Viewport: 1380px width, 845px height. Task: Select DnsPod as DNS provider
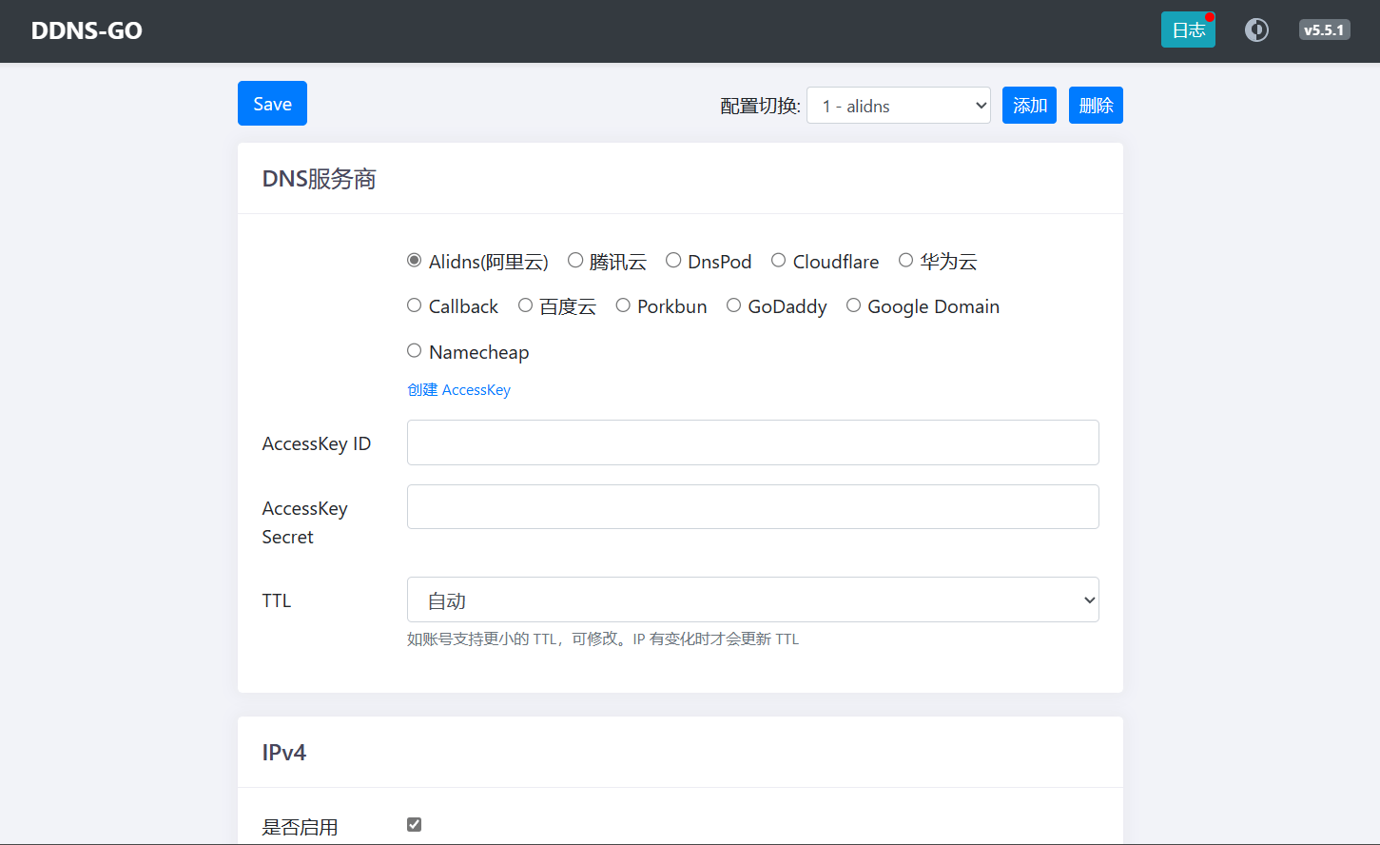click(673, 261)
